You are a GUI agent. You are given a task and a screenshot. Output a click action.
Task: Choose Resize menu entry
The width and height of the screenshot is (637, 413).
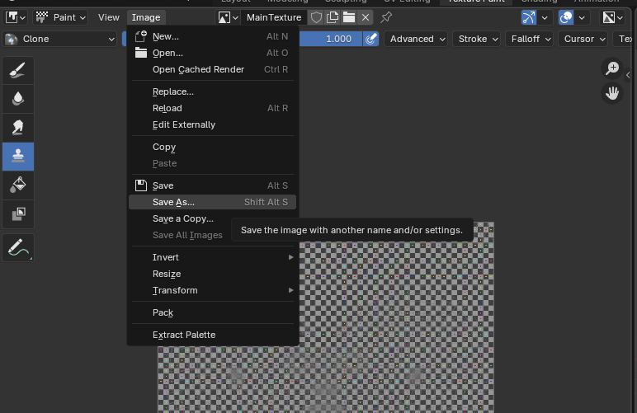point(212,274)
